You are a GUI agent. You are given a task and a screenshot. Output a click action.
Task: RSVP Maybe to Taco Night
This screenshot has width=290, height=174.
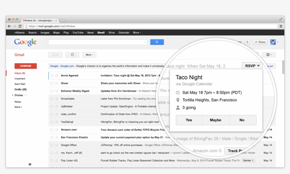click(216, 120)
